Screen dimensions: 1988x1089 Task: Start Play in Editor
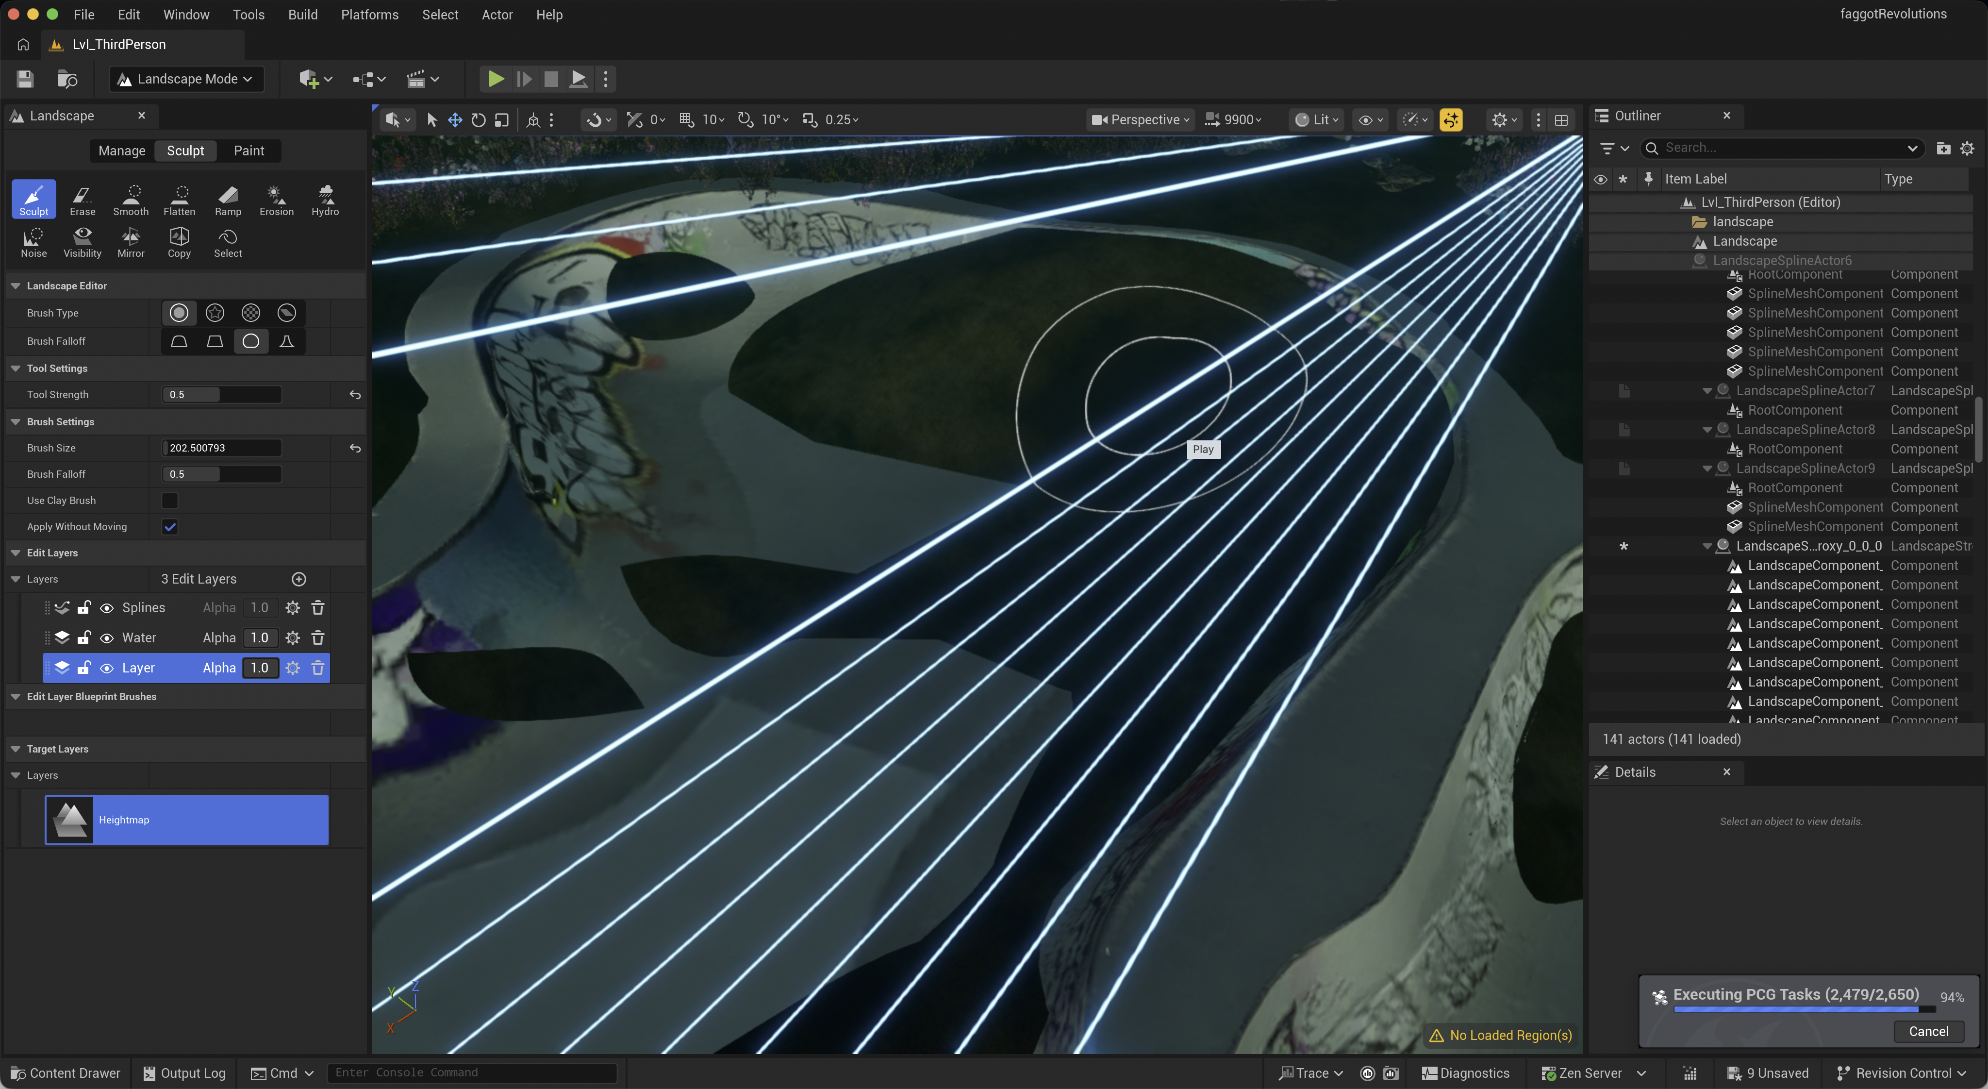tap(496, 79)
